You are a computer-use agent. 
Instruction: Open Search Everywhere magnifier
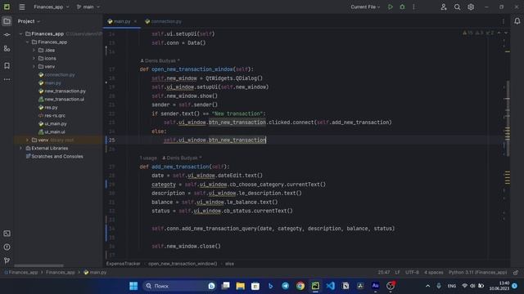[x=457, y=7]
